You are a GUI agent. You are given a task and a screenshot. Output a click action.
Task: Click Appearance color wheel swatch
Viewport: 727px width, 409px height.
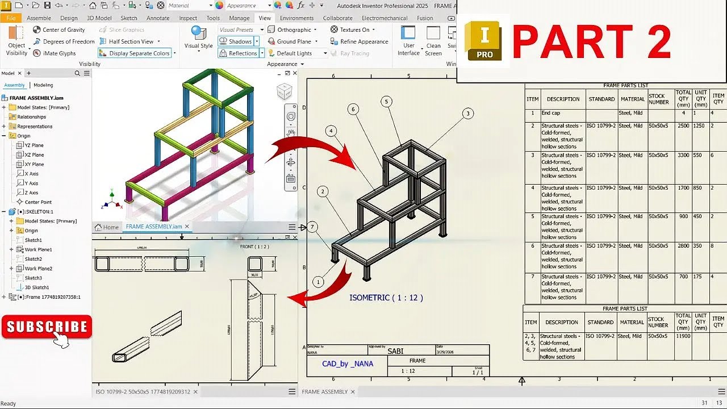pos(219,6)
